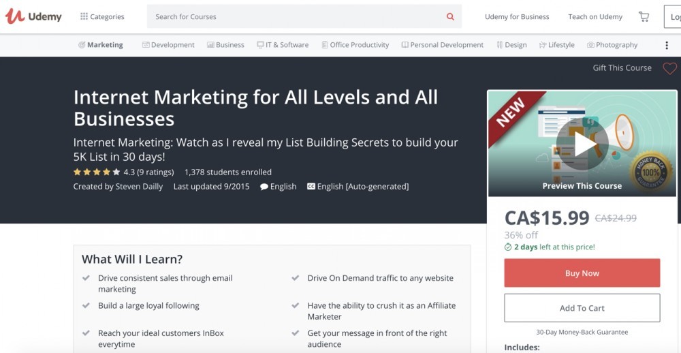
Task: Select the Personal Development category tab
Action: pos(442,45)
